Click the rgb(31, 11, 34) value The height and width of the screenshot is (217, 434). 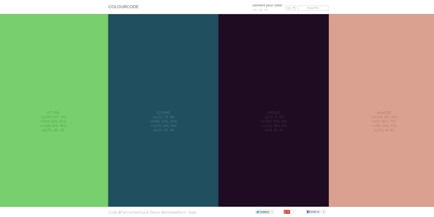274,117
